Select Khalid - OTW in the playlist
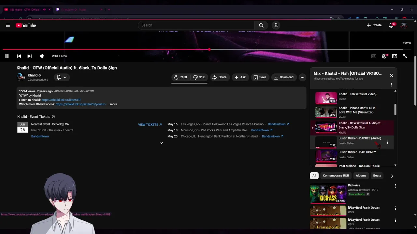417x234 pixels. [x=352, y=127]
